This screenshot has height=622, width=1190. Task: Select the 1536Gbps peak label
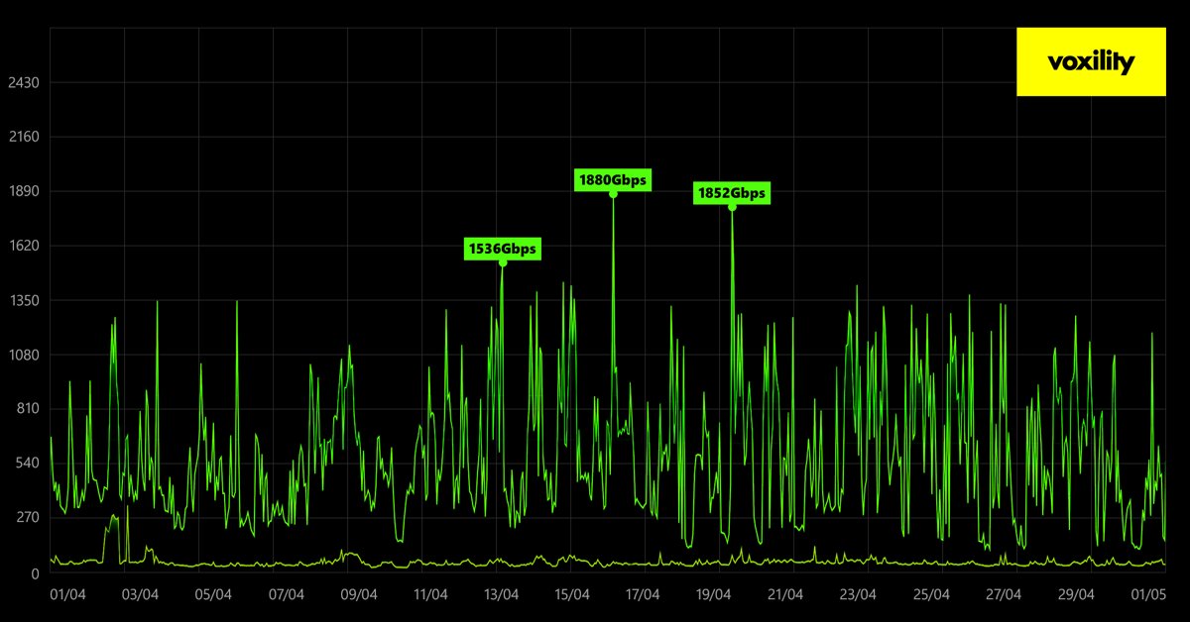pyautogui.click(x=502, y=249)
